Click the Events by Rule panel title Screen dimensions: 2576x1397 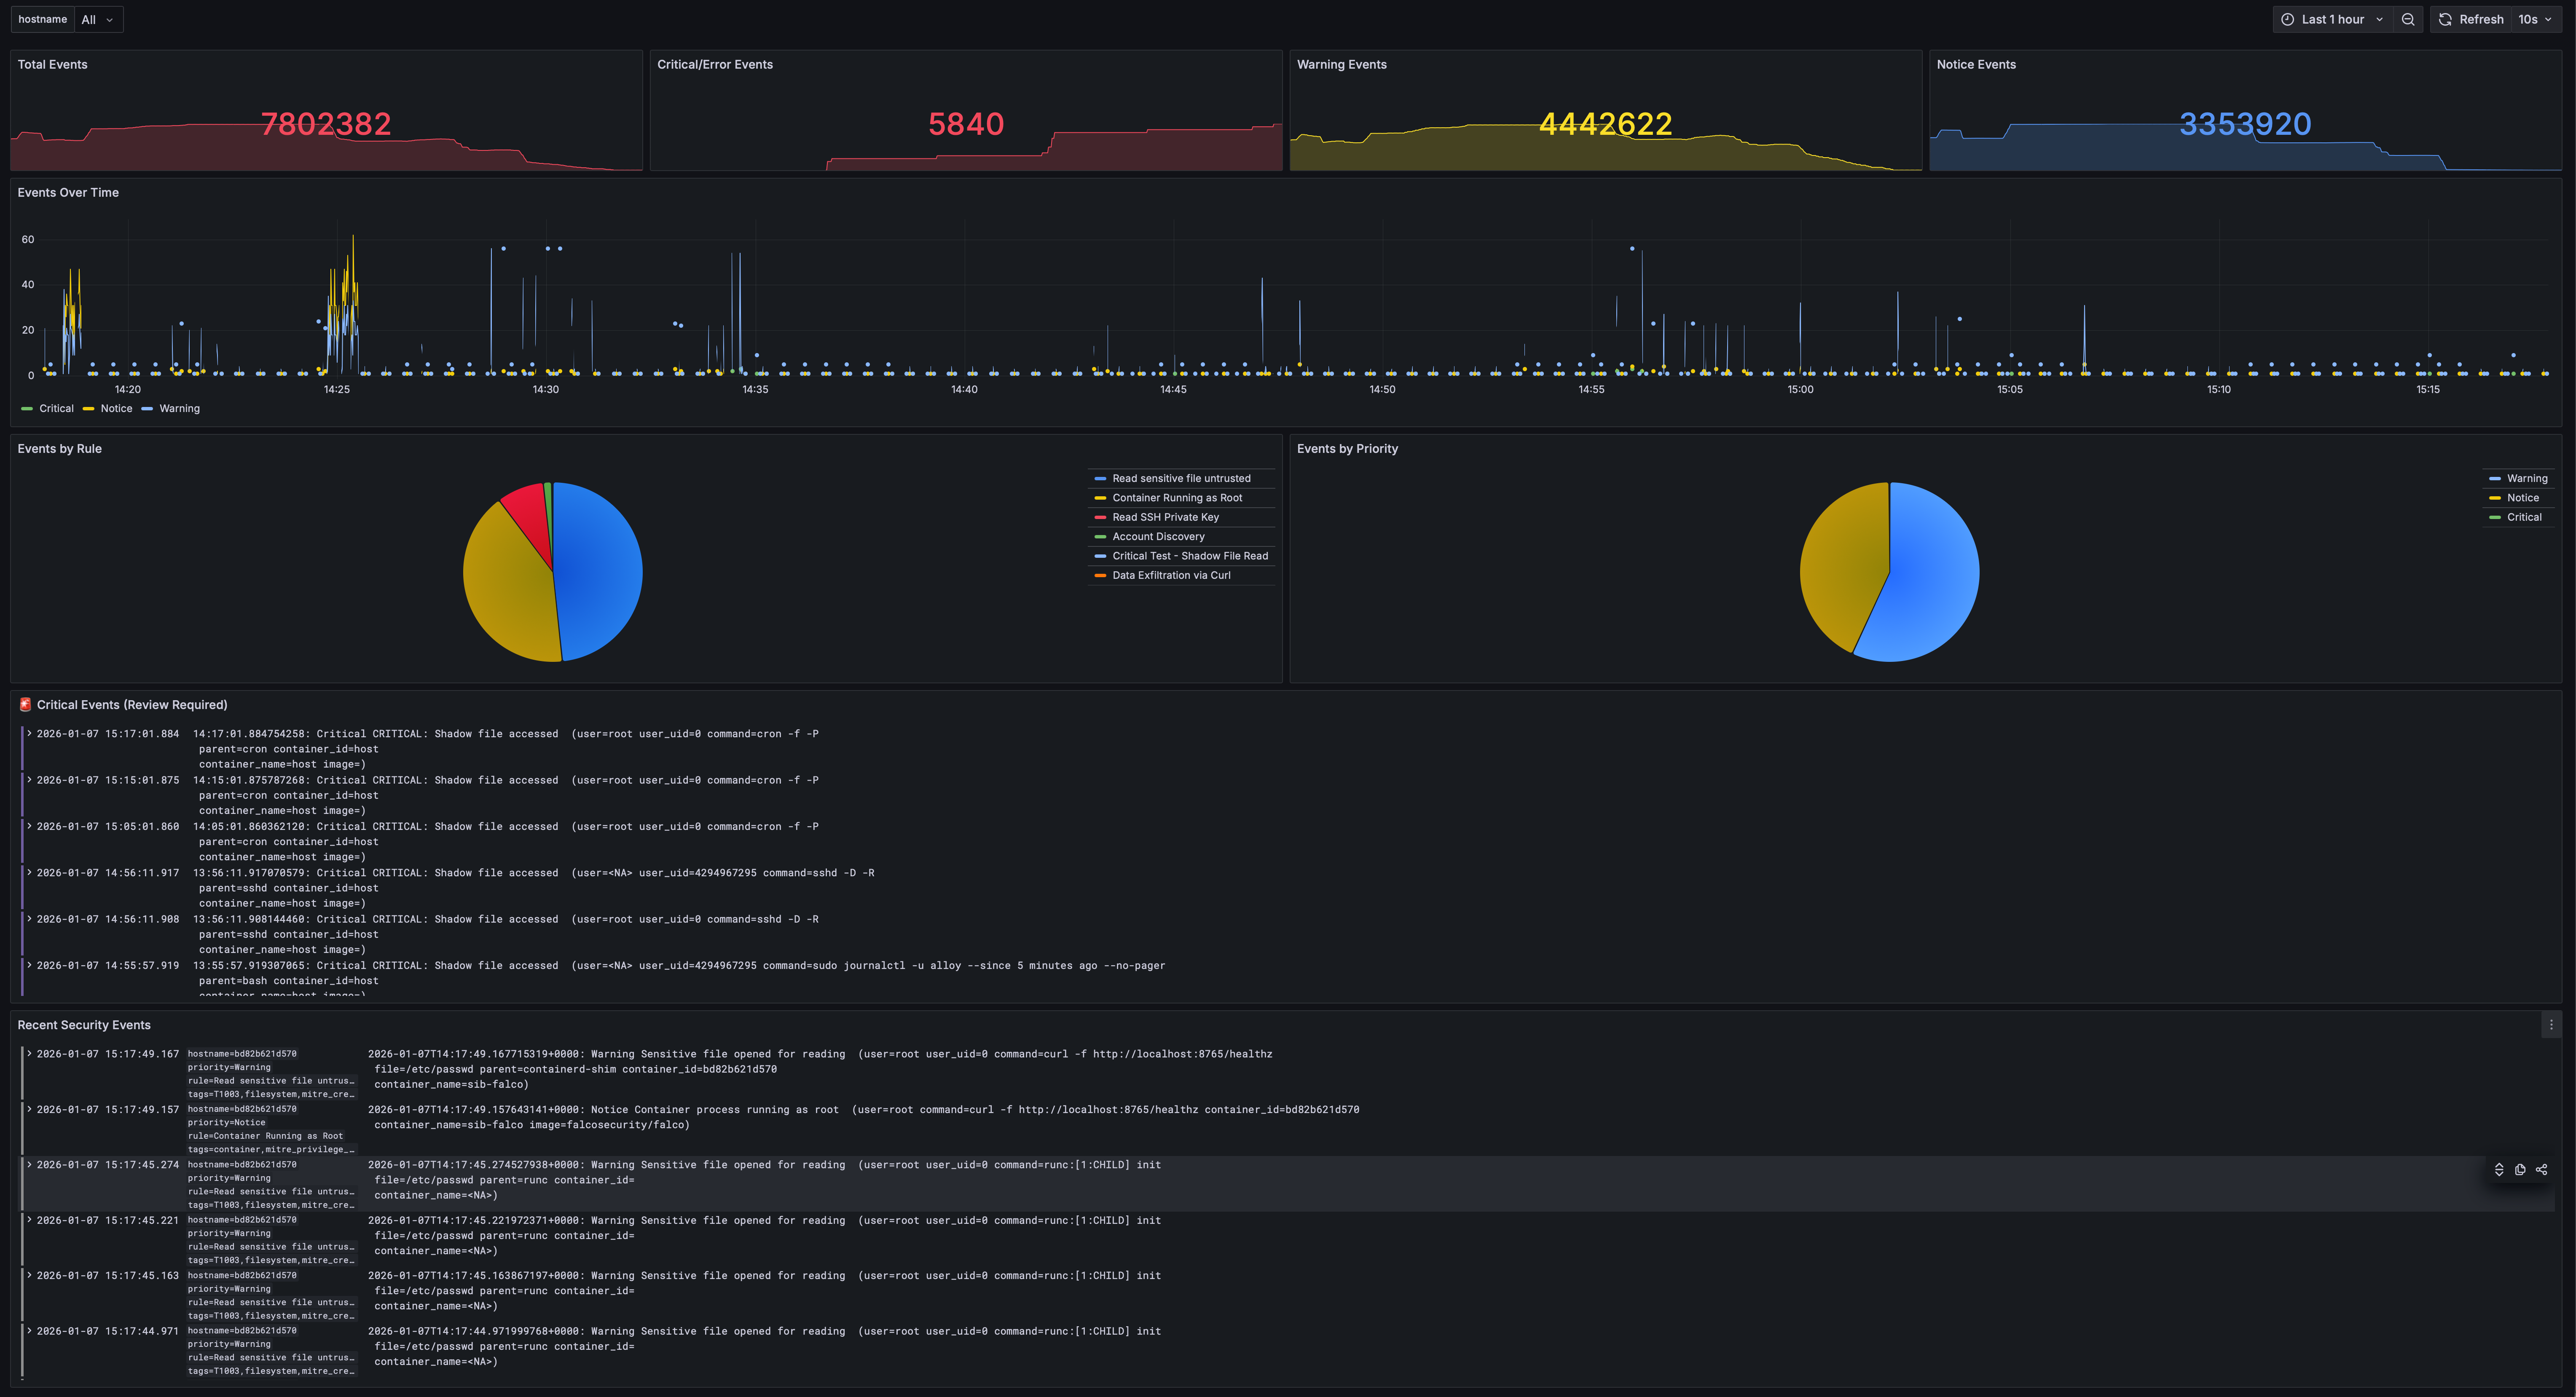(x=59, y=449)
